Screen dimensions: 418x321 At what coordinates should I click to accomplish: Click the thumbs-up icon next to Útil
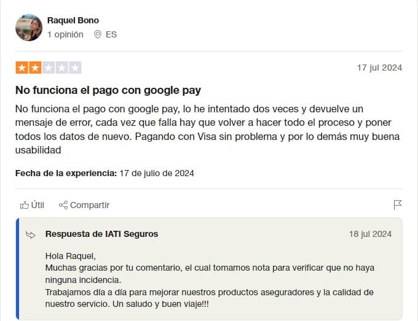(x=25, y=205)
